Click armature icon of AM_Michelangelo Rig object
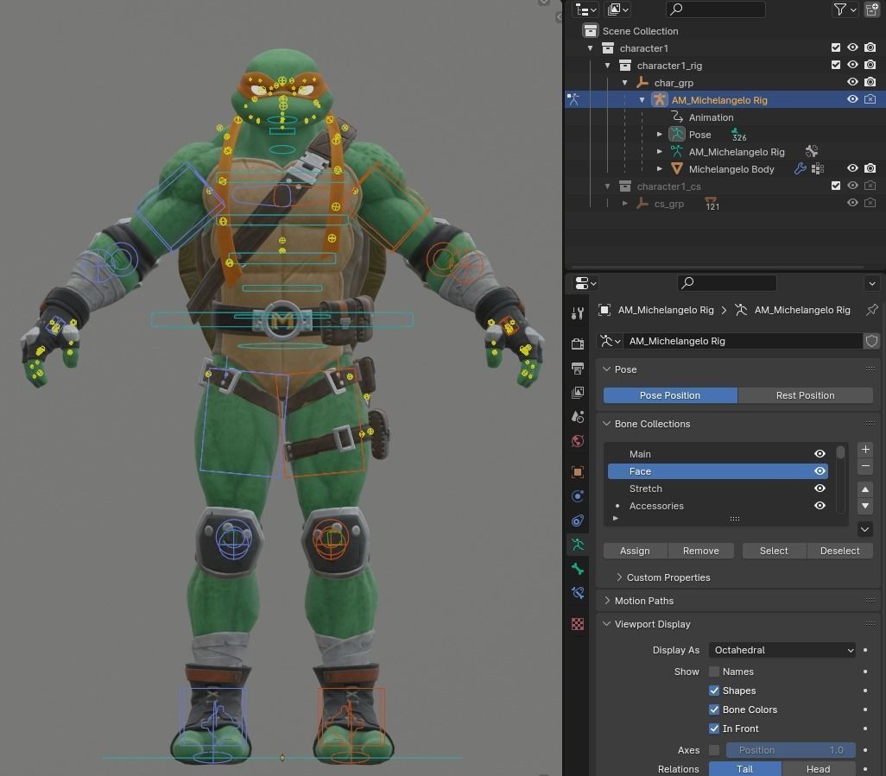This screenshot has height=776, width=886. click(659, 100)
